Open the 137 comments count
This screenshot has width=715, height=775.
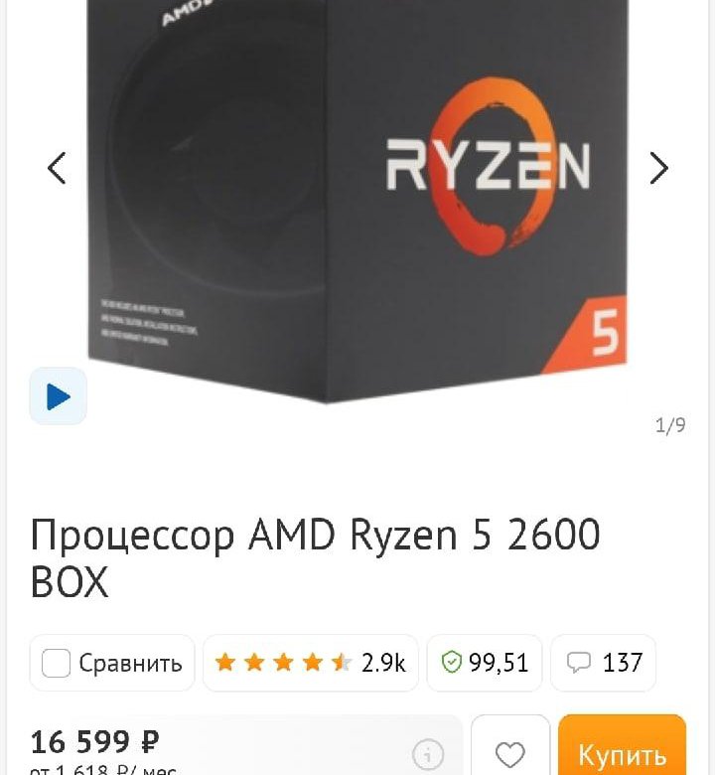[623, 663]
